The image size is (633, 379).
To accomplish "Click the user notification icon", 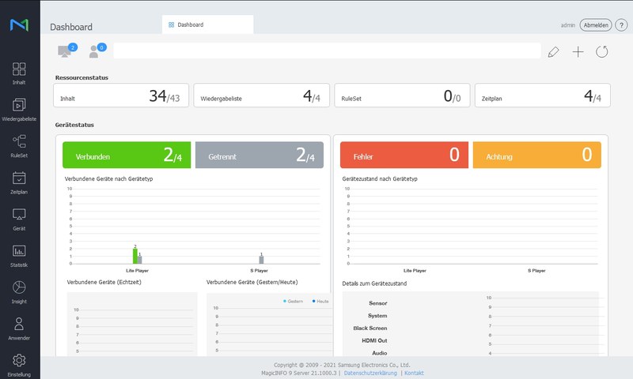I will pyautogui.click(x=96, y=51).
